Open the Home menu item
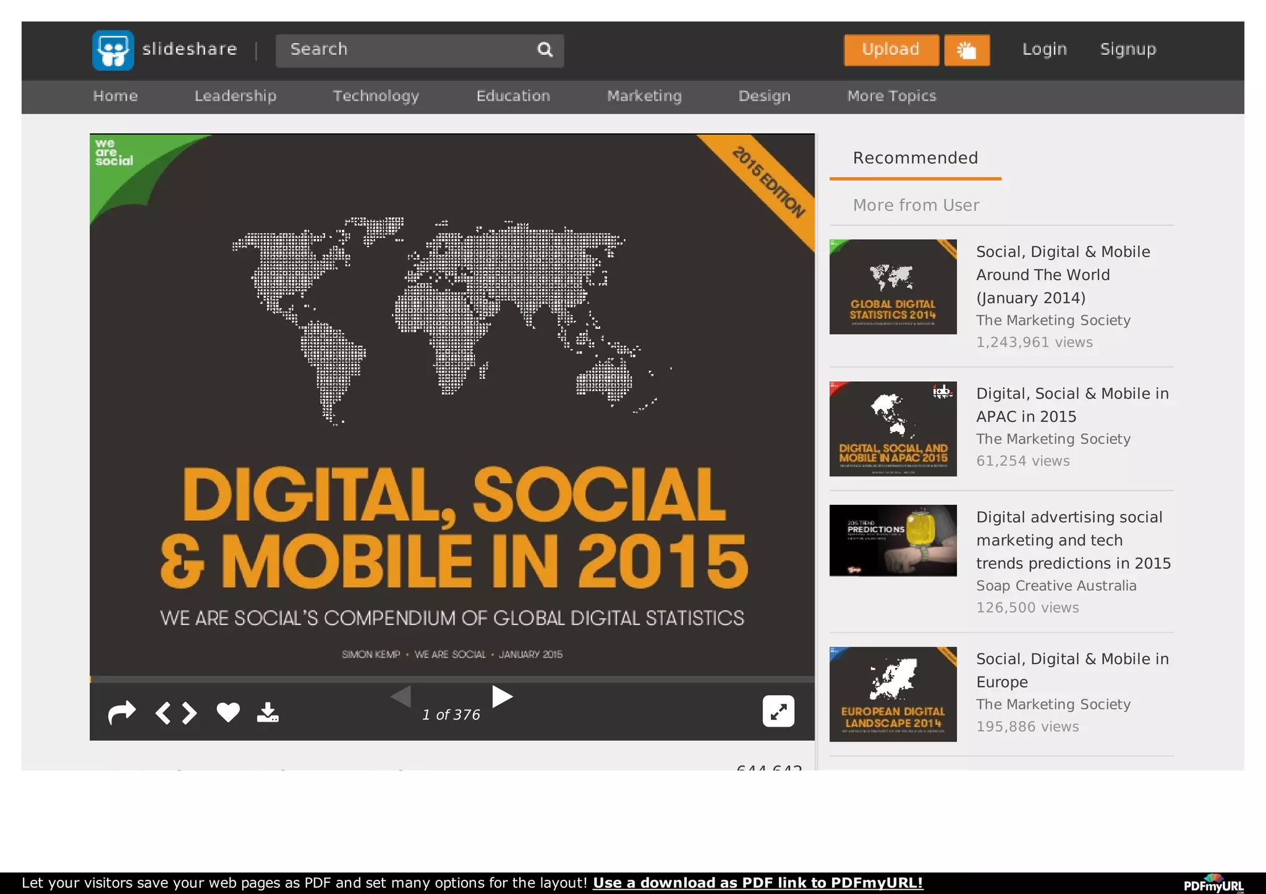 click(x=116, y=96)
